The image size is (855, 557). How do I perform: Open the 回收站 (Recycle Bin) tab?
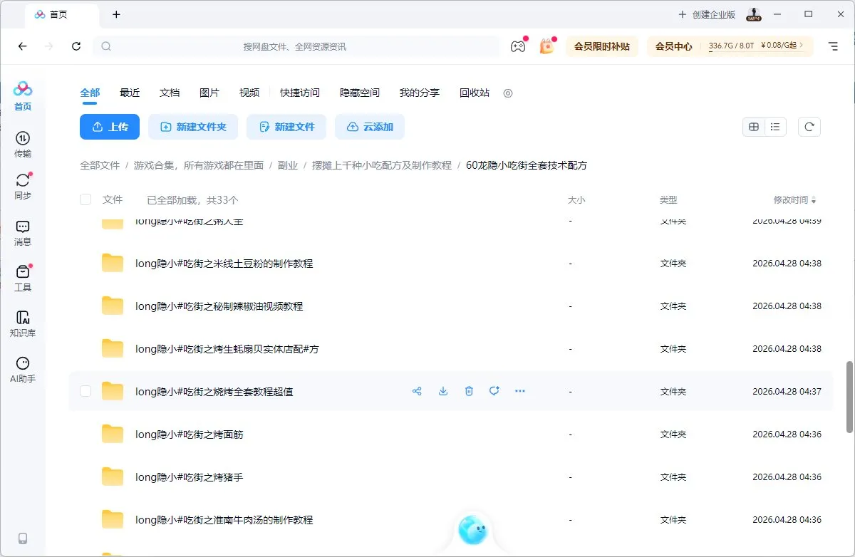pyautogui.click(x=474, y=93)
